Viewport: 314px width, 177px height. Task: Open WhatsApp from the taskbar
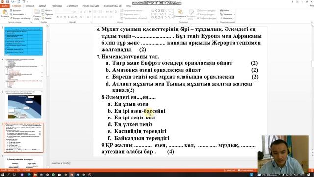53,175
